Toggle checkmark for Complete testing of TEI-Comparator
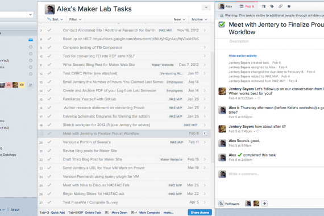 click(49, 47)
